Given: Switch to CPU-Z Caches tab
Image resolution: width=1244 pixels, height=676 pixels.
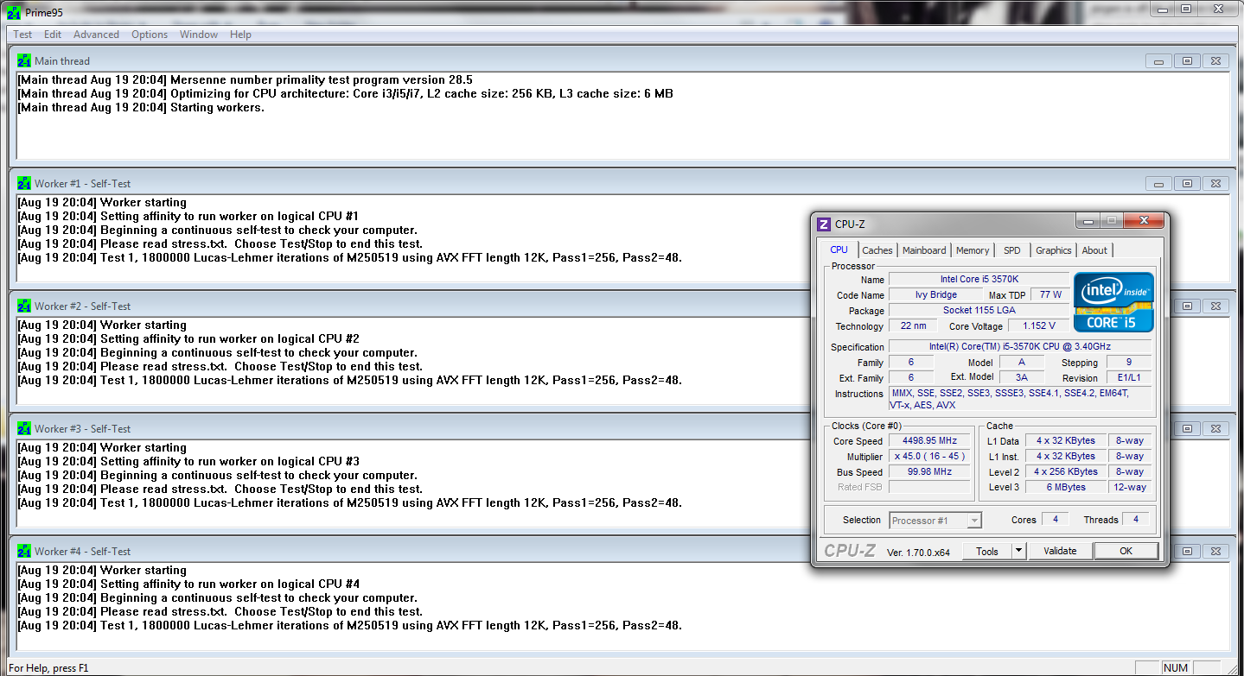Looking at the screenshot, I should tap(877, 250).
